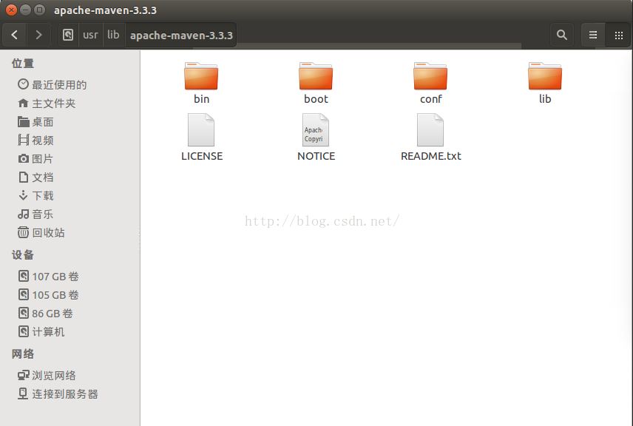Click the drive icon beside 107 GB 卷
Screen dimensions: 633x426
pos(24,276)
